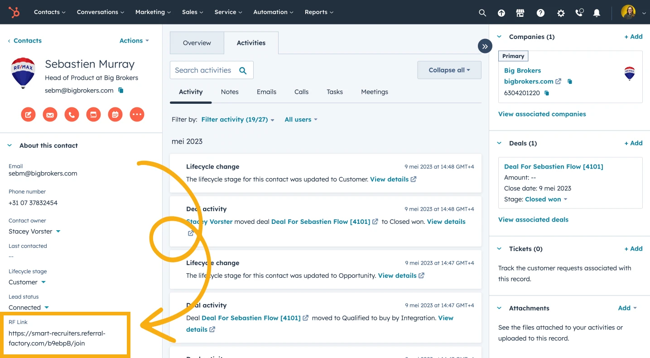This screenshot has height=358, width=650.
Task: Open the Collapse all dropdown
Action: [449, 70]
